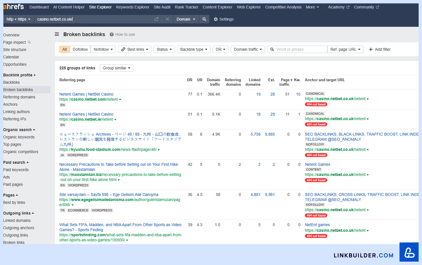Sort by the Page traffic column
Screen dimensions: 422x265
[x=286, y=82]
